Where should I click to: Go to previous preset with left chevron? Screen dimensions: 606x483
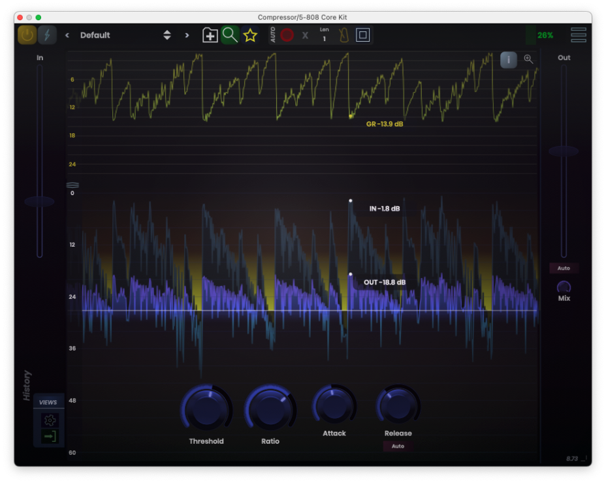(x=66, y=35)
